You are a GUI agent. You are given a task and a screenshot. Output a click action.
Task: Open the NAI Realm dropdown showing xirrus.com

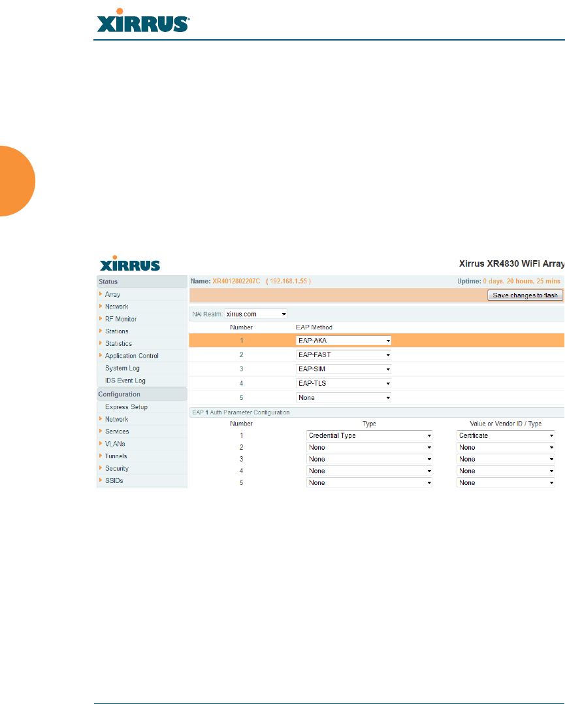click(256, 314)
